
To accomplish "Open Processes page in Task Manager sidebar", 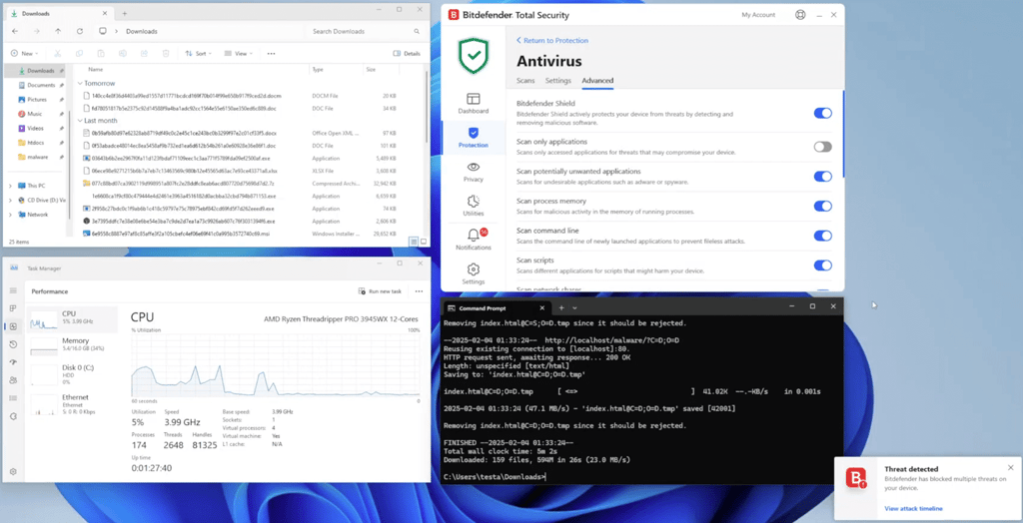I will point(13,308).
